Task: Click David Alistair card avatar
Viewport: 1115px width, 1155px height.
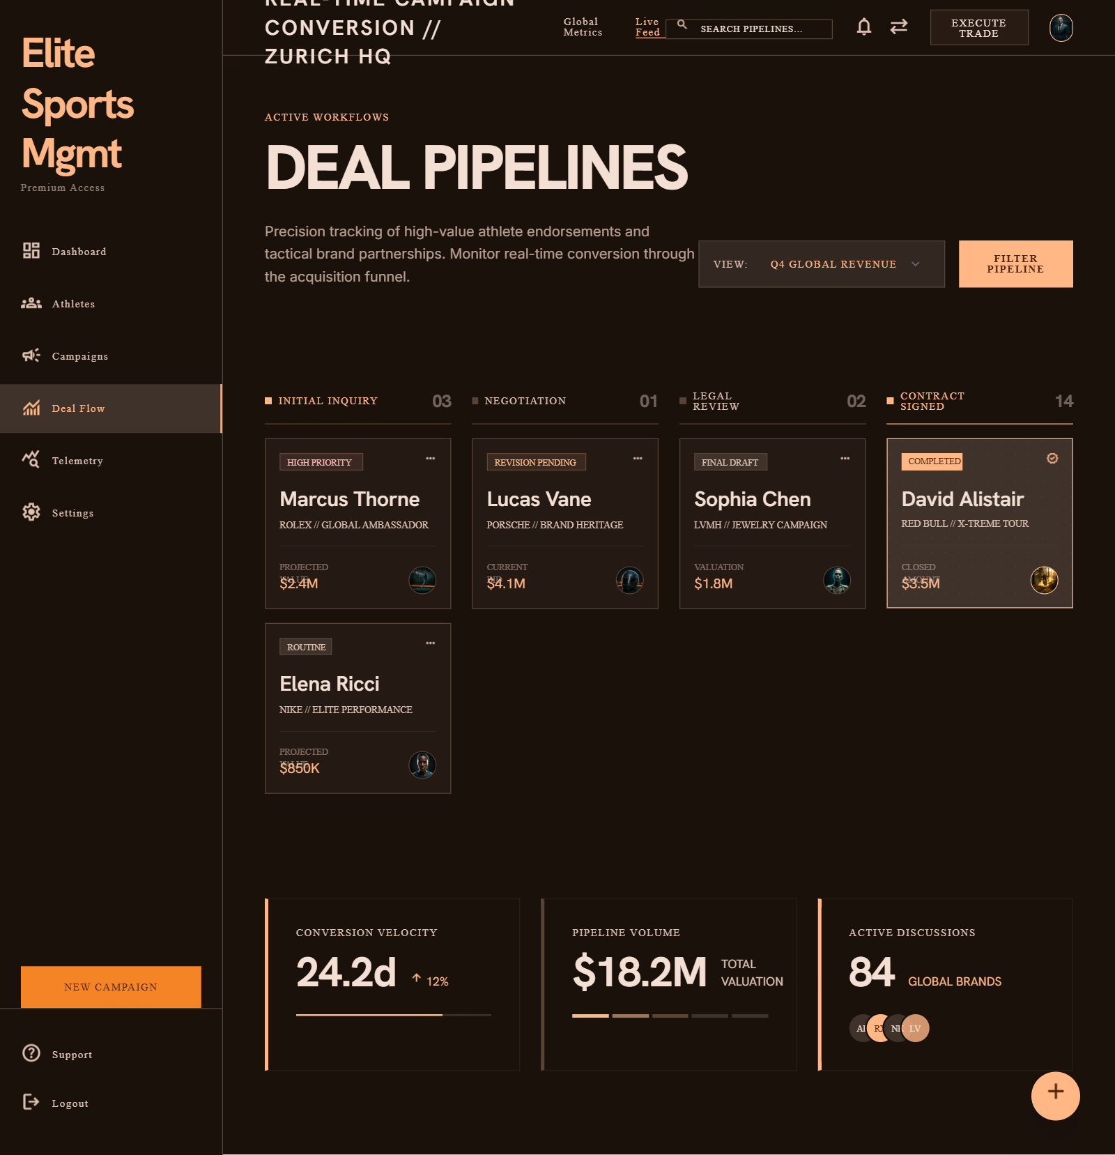Action: 1045,580
